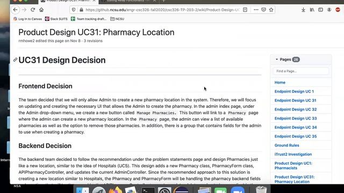The height and width of the screenshot is (193, 344).
Task: Switch to the second browser tab
Action: pyautogui.click(x=130, y=1)
